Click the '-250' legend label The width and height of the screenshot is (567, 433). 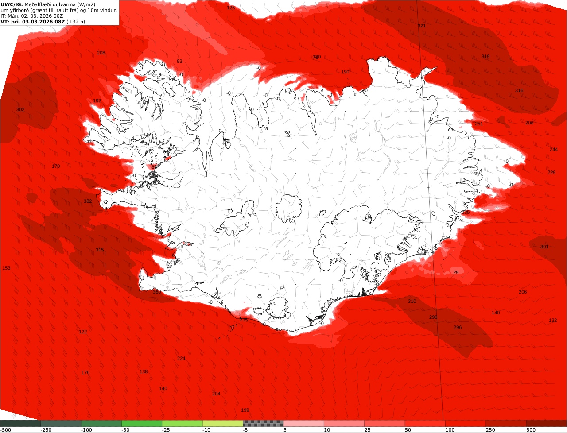[x=46, y=430]
